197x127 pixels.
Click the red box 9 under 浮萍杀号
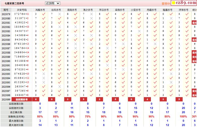coord(179,99)
